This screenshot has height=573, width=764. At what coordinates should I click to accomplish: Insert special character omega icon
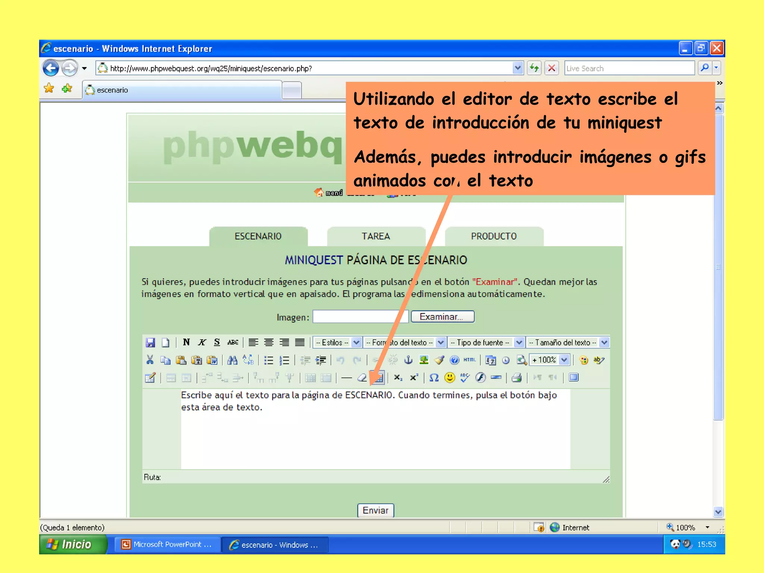coord(434,378)
